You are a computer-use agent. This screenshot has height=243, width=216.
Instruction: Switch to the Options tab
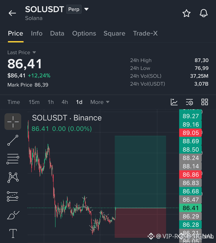click(84, 33)
